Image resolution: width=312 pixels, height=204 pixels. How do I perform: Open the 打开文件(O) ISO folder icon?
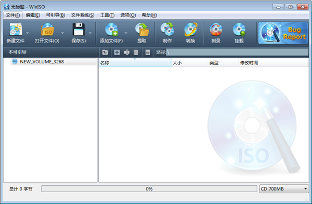click(47, 30)
